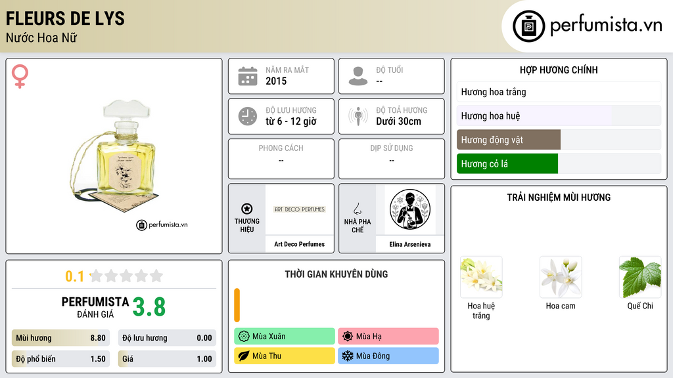Click the perfumista.vn site name text
The height and width of the screenshot is (378, 673).
pyautogui.click(x=606, y=25)
